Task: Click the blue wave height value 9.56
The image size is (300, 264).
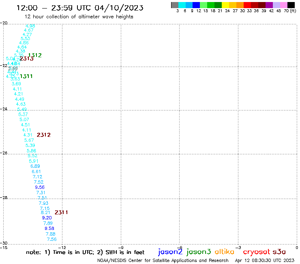Action: 40,187
